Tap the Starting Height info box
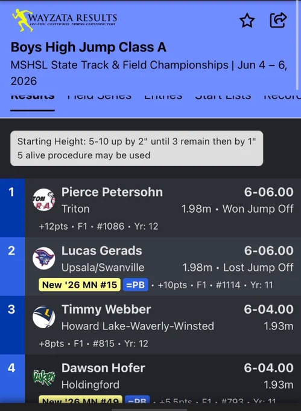This screenshot has height=411, width=301. point(137,148)
